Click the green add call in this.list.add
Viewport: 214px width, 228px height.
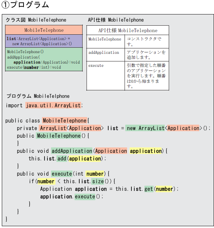62,159
